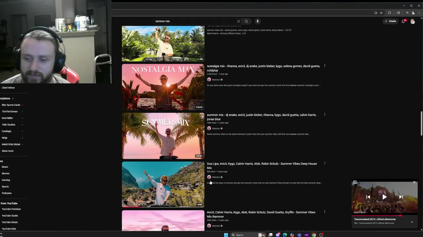Open Movies in Explore sidebar
Screen dimensions: 423x237
[5, 173]
